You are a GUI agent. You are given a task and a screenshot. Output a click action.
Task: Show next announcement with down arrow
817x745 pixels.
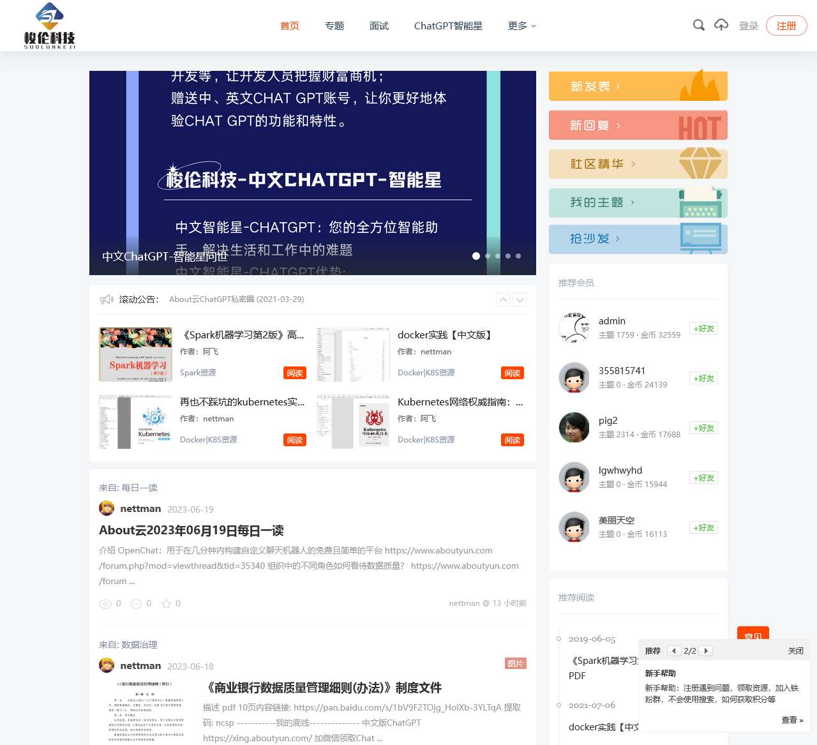[x=520, y=299]
